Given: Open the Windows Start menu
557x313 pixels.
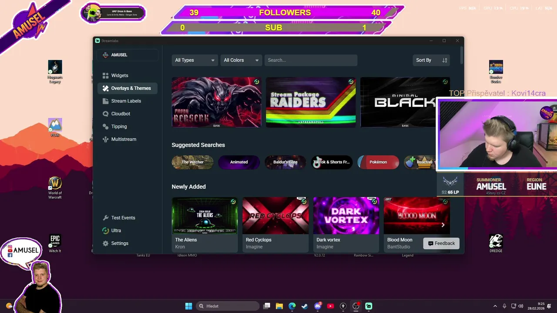Looking at the screenshot, I should [188, 306].
